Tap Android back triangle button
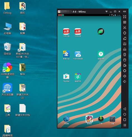This screenshot has height=137, width=132. (x=124, y=109)
